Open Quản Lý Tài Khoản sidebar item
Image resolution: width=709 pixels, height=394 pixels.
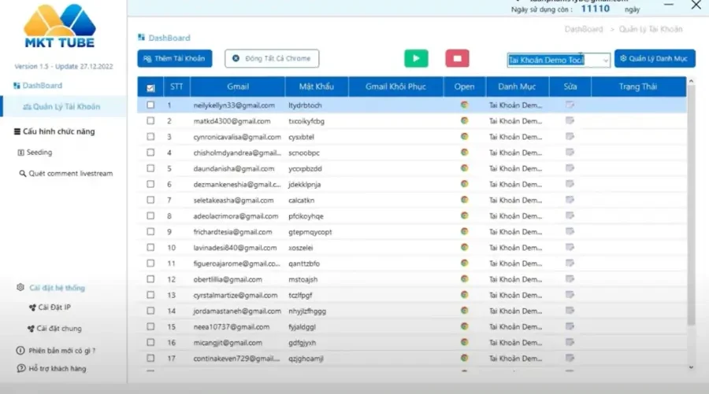tap(61, 106)
